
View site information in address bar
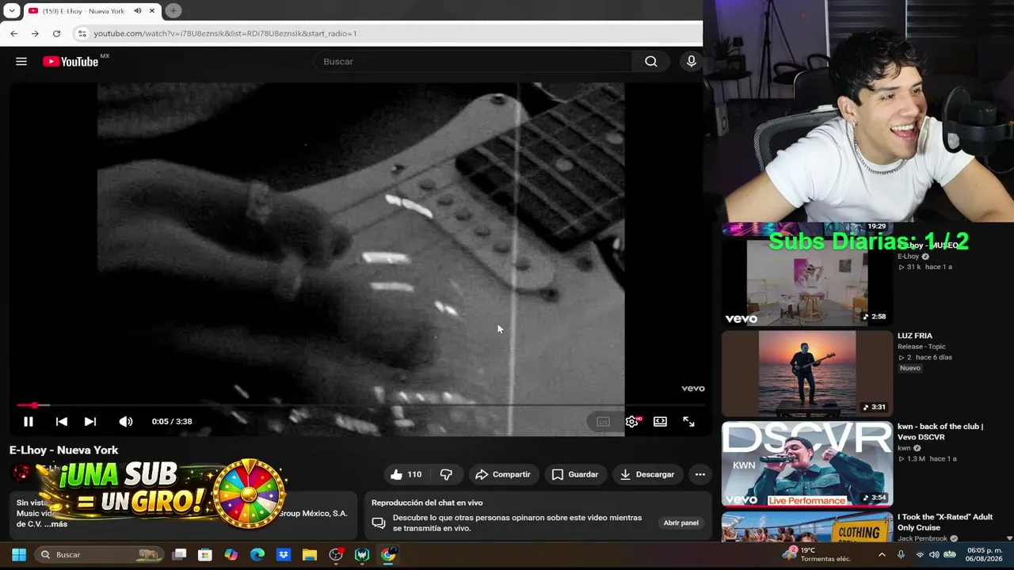tap(82, 33)
